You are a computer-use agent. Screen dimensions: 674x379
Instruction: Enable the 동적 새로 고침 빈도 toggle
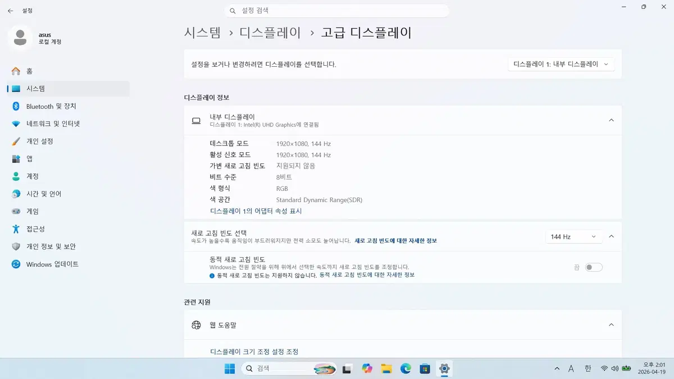pyautogui.click(x=594, y=267)
